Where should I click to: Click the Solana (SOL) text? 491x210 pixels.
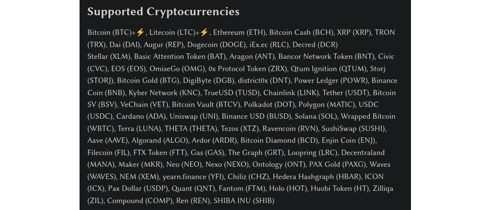[316, 116]
